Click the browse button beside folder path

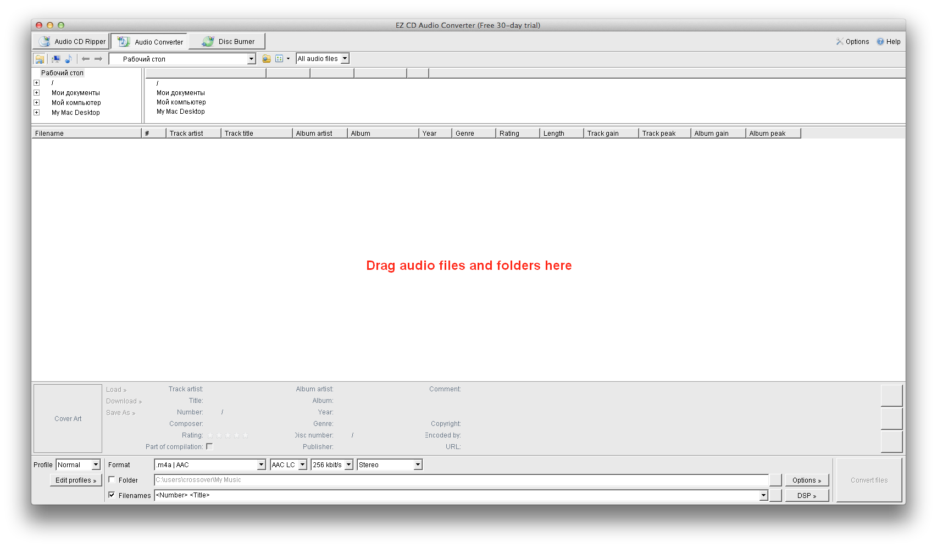[x=775, y=480]
